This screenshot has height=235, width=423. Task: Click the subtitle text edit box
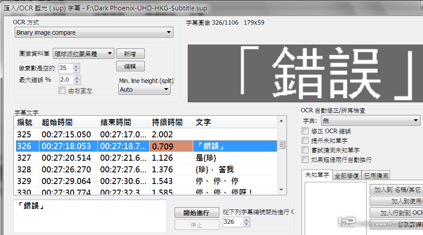tap(90, 216)
